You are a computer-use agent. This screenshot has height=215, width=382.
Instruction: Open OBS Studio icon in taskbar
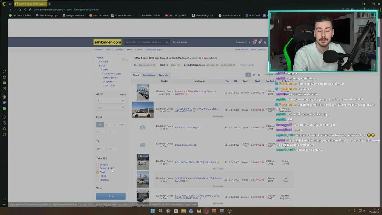pyautogui.click(x=229, y=211)
